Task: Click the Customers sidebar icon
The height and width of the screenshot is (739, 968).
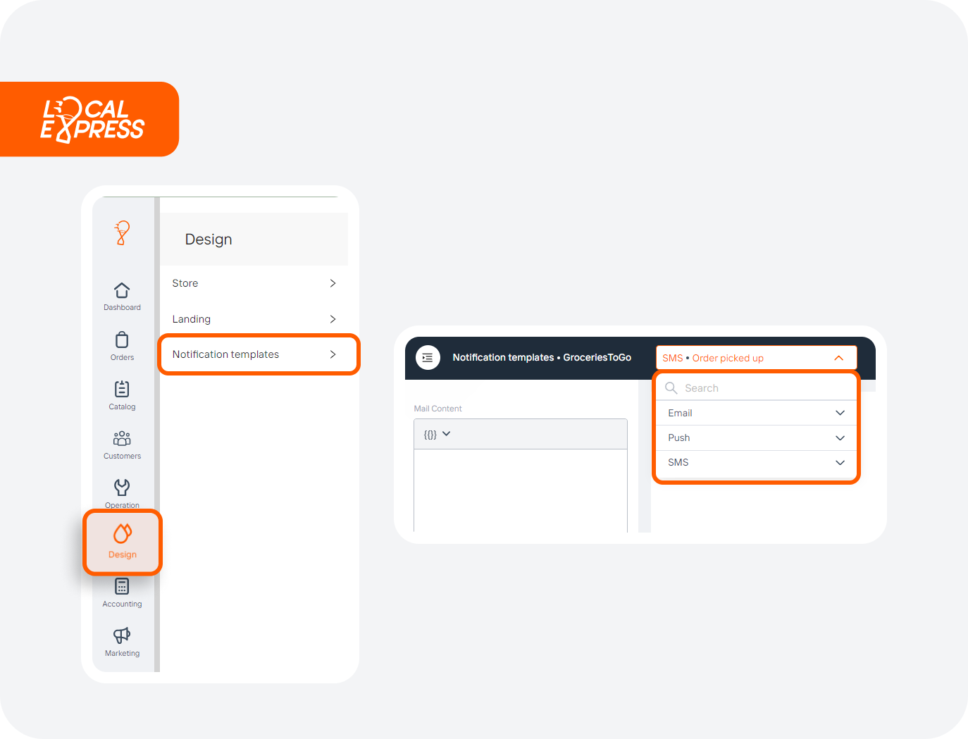Action: pos(122,443)
